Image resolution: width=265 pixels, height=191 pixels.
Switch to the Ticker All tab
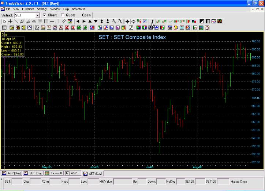pos(54,173)
